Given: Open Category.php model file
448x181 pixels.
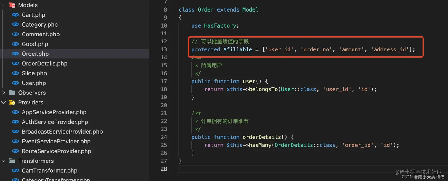Looking at the screenshot, I should click(40, 25).
